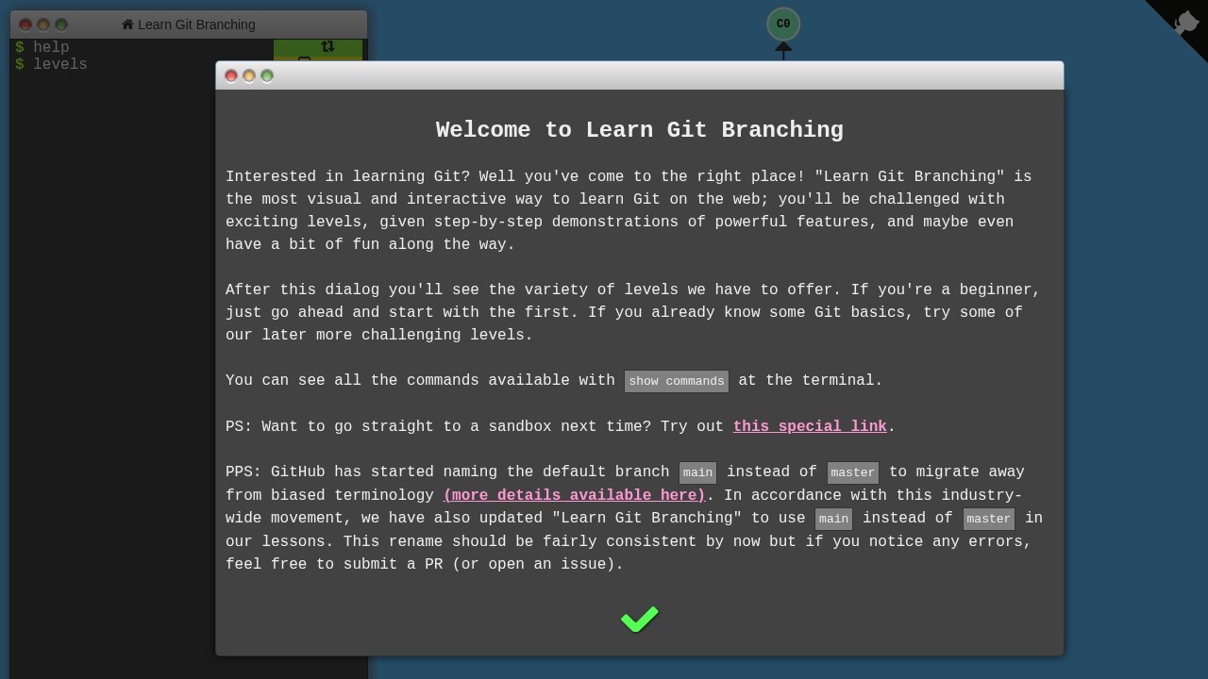The width and height of the screenshot is (1208, 679).
Task: Click the "help" command line in the terminal
Action: (x=51, y=47)
